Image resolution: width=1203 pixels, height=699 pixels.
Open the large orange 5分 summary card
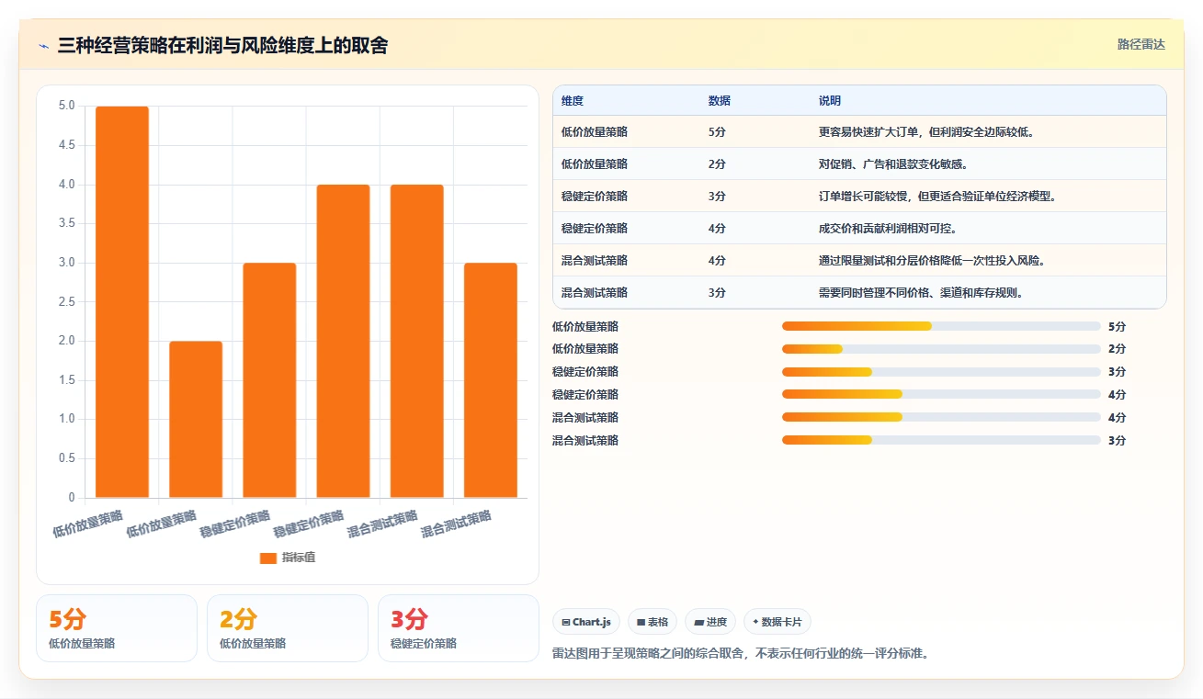pyautogui.click(x=117, y=628)
